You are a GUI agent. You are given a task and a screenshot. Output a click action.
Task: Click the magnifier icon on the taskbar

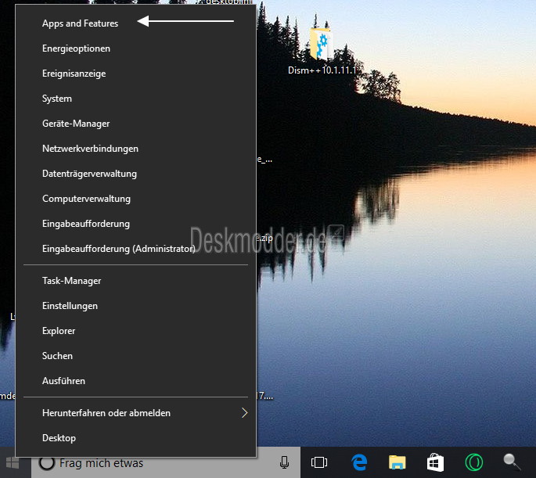[513, 462]
